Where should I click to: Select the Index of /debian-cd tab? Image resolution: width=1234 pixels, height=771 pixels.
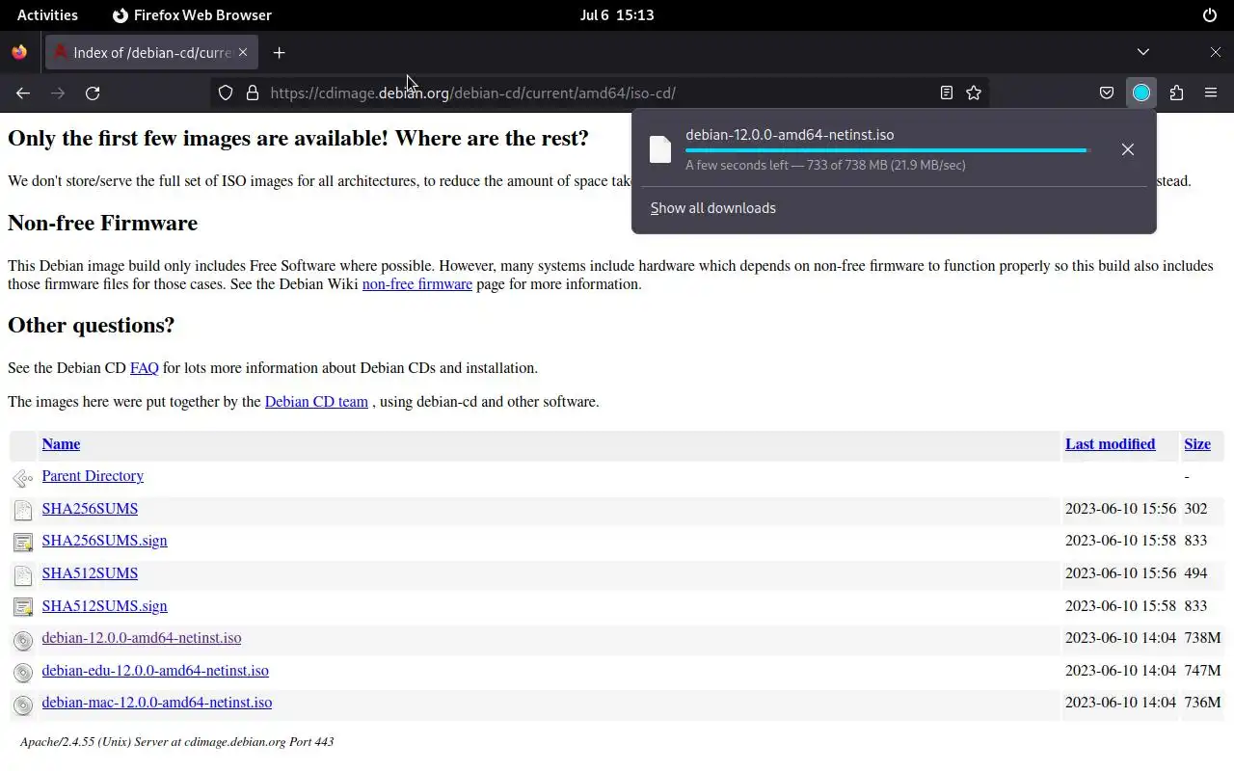[151, 52]
